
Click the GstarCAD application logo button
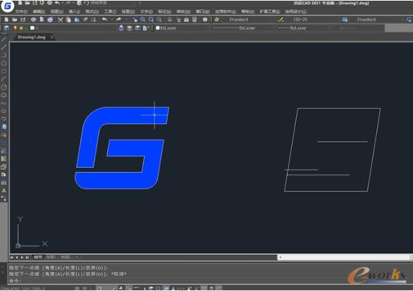[8, 6]
